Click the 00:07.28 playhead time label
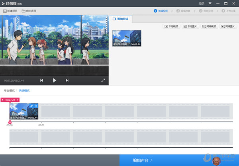The image size is (239, 166). (10, 100)
